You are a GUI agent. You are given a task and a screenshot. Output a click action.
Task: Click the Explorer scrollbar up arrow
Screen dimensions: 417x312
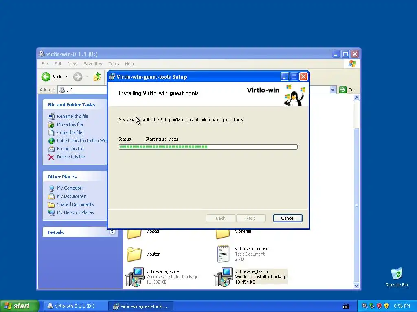pos(356,98)
